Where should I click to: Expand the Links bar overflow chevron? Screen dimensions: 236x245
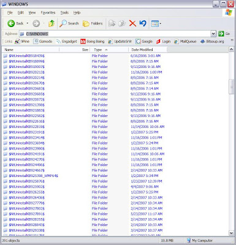[232, 40]
